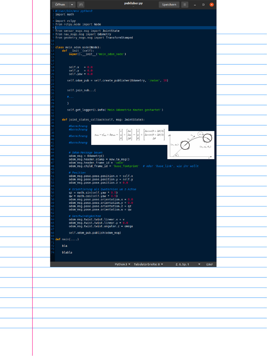Viewport: 267px width, 356px height.
Task: Click the 'bla' line 72
Action: 65,246
